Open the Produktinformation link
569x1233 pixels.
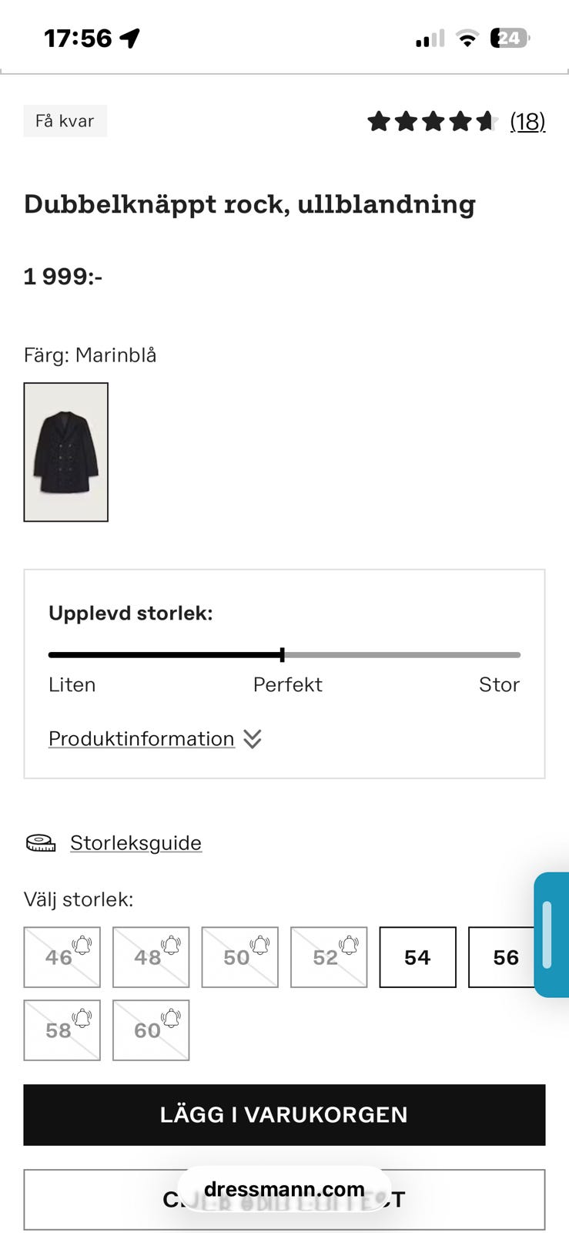pyautogui.click(x=142, y=739)
